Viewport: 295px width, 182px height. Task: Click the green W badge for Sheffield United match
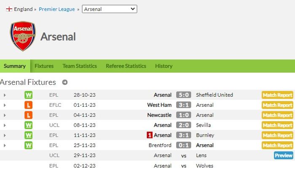pos(28,95)
